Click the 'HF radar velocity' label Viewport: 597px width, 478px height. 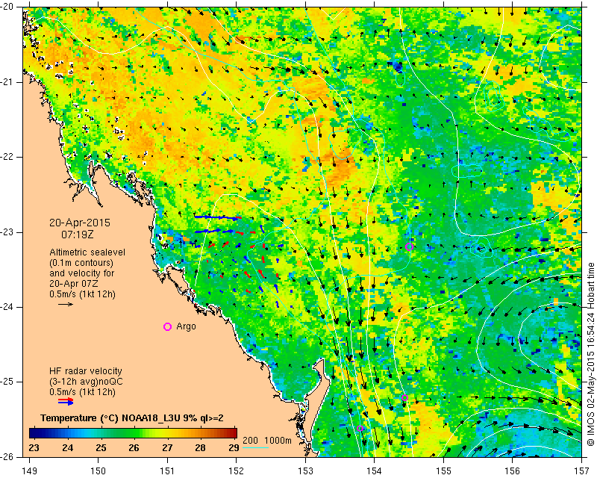click(86, 371)
